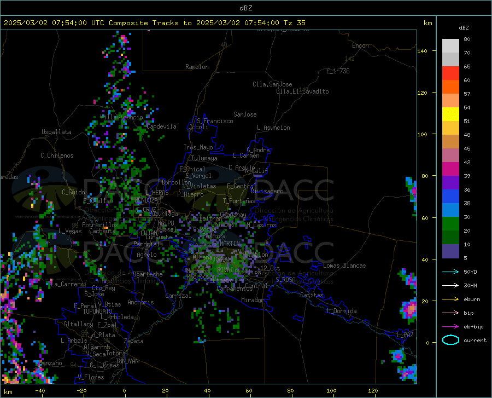The width and height of the screenshot is (492, 398).
Task: Click the Zapata map label
Action: pos(134,341)
